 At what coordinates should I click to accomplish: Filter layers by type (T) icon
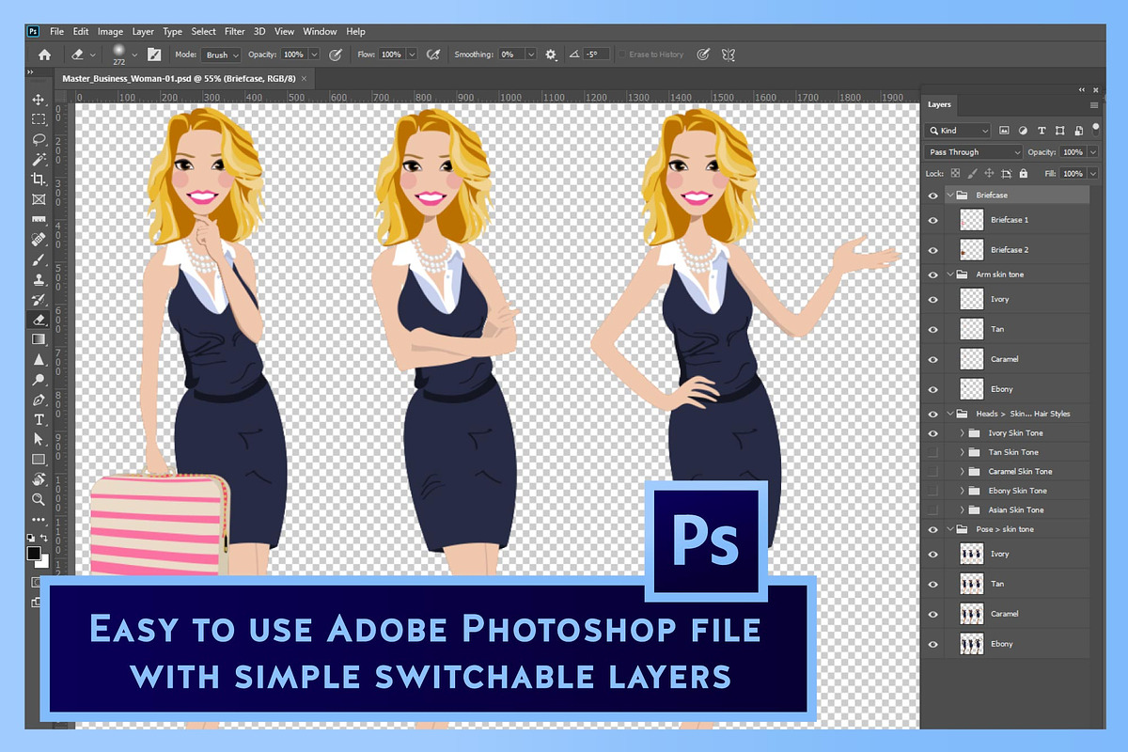pyautogui.click(x=1042, y=131)
